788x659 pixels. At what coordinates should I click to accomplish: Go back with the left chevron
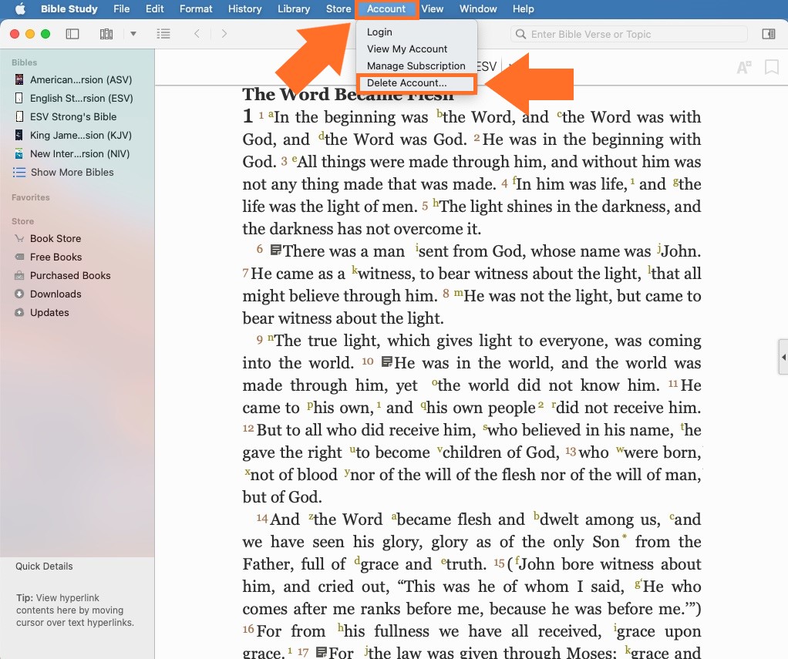pyautogui.click(x=197, y=34)
